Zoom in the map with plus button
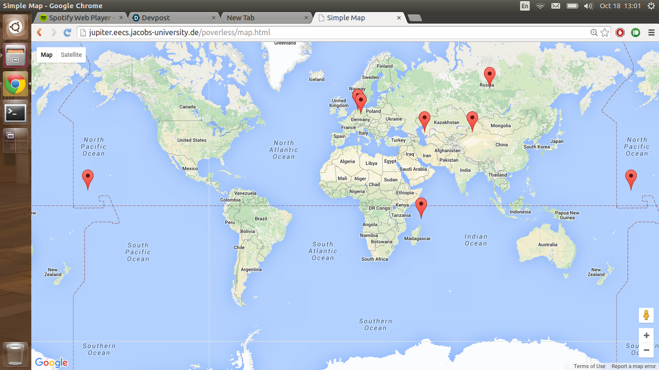This screenshot has width=659, height=370. [x=646, y=335]
